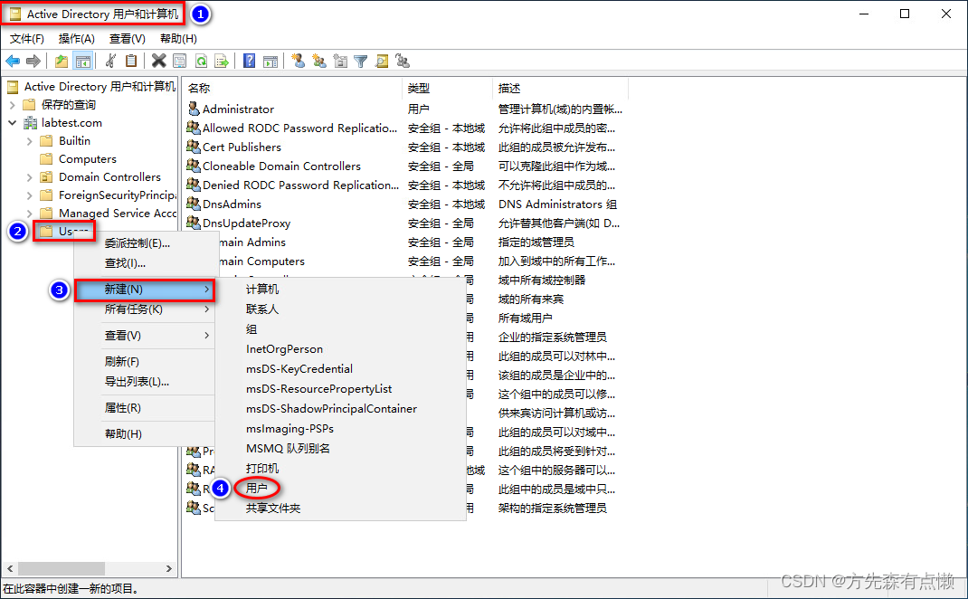Toggle the show/hide console tree icon
The image size is (968, 599).
point(82,61)
